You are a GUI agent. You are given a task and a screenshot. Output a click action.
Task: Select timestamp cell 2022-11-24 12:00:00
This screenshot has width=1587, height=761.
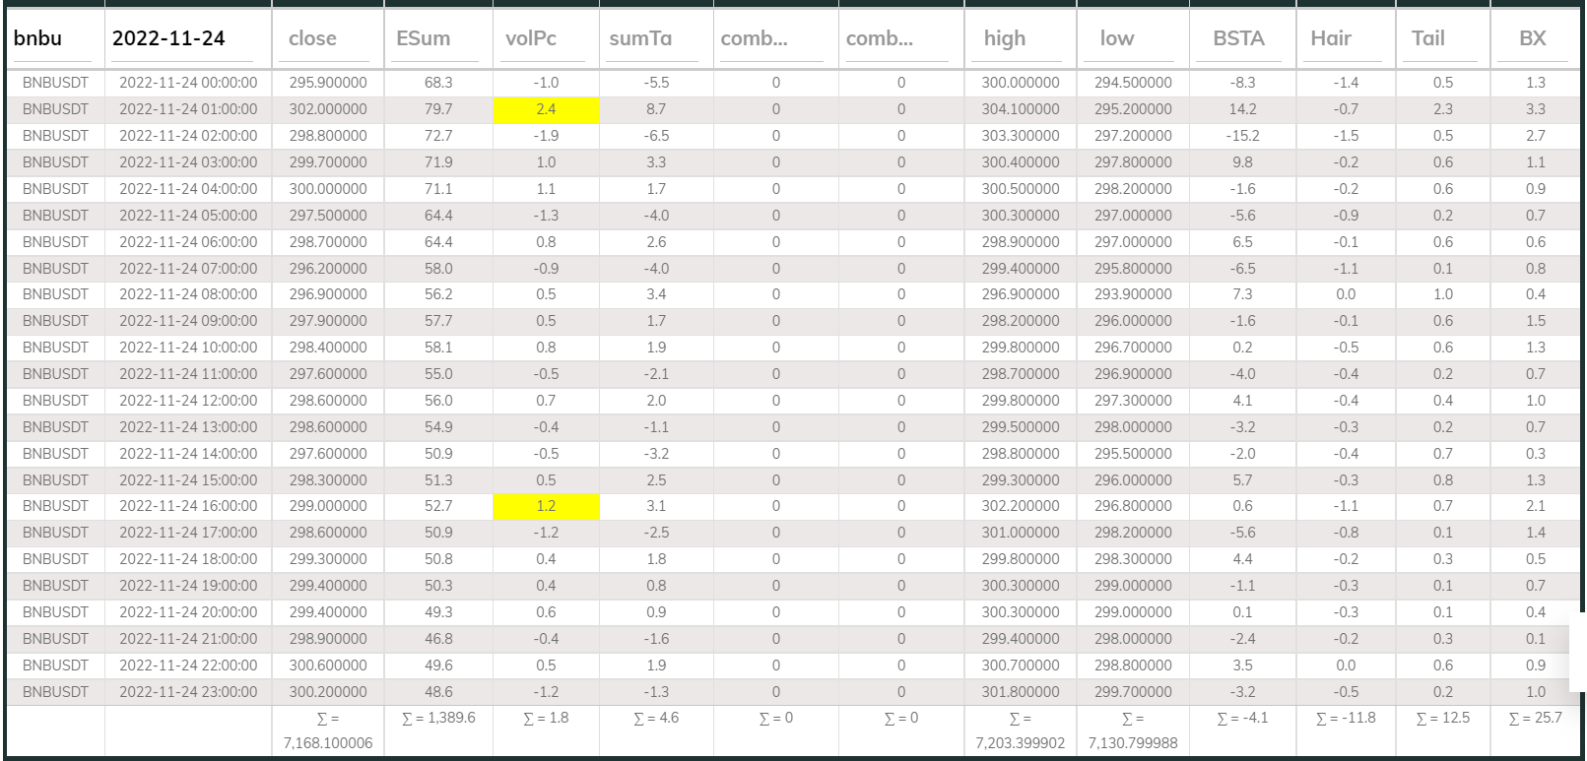coord(188,401)
